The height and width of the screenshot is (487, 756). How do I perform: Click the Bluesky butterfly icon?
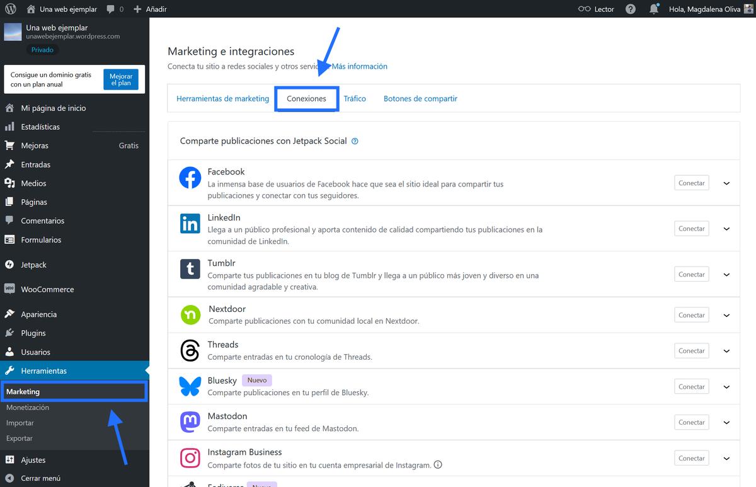190,386
